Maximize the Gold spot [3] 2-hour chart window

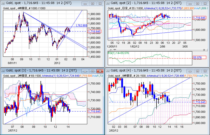click(92, 71)
